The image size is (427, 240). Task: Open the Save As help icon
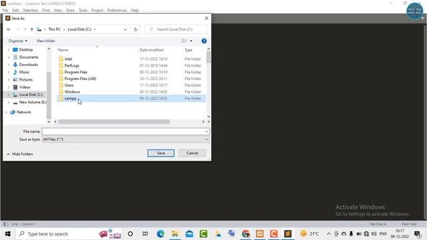(x=203, y=41)
